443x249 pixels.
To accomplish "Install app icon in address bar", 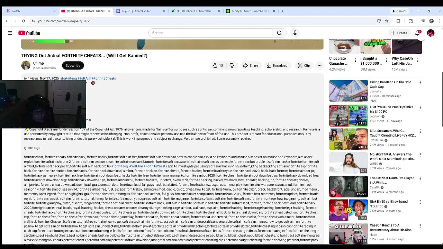I will (379, 21).
